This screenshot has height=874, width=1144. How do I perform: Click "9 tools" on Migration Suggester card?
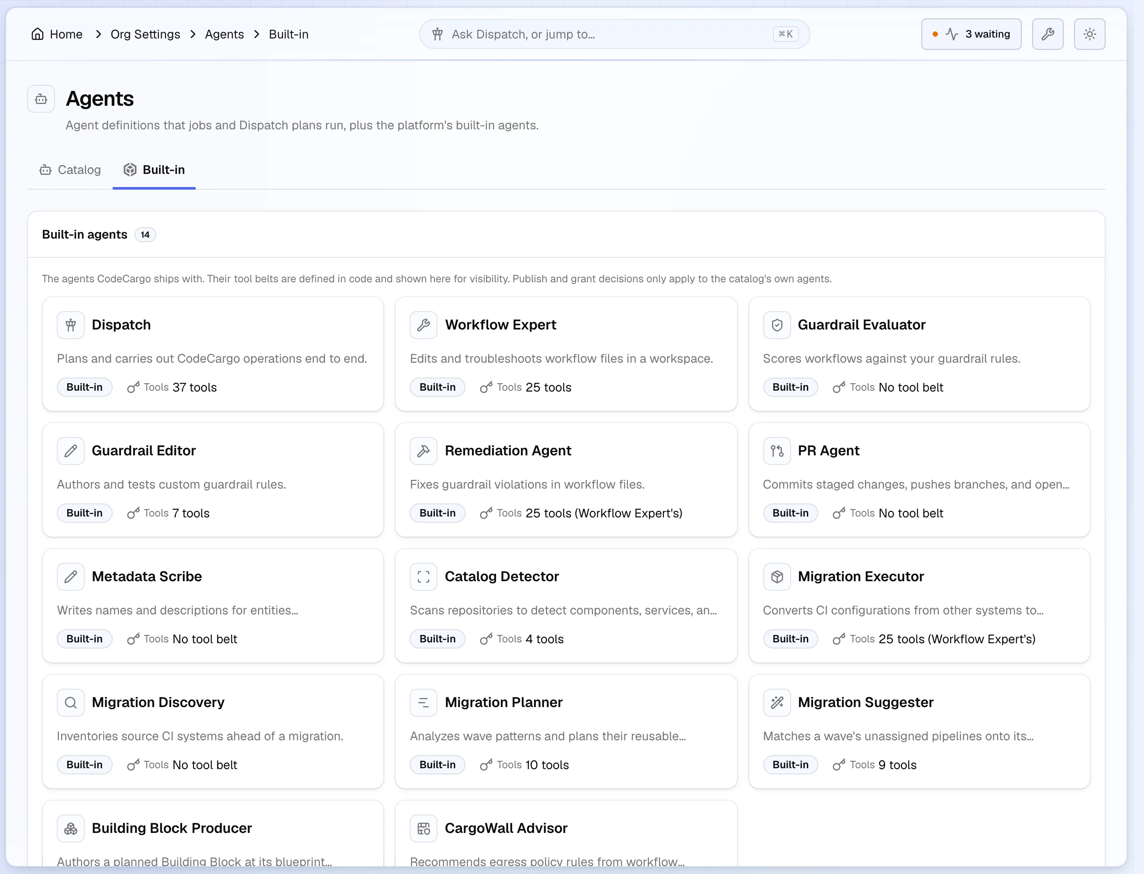coord(897,765)
